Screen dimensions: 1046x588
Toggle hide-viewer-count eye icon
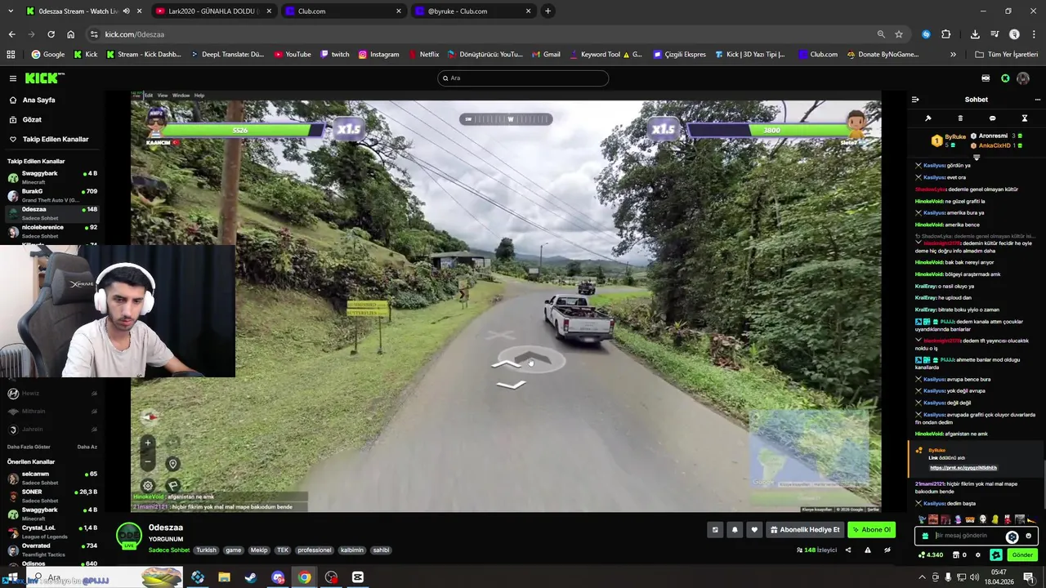click(x=887, y=550)
